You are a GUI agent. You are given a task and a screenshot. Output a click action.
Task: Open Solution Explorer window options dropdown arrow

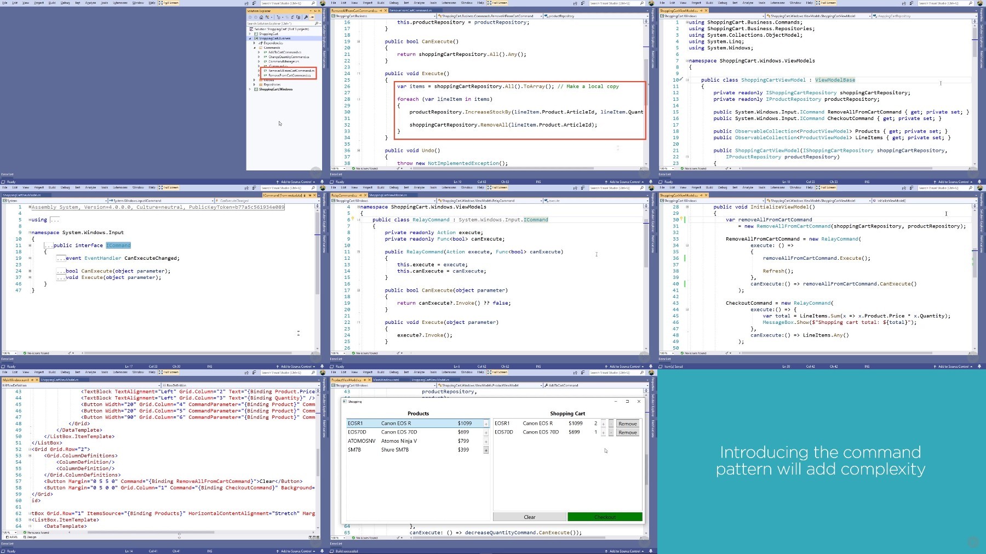(x=311, y=11)
